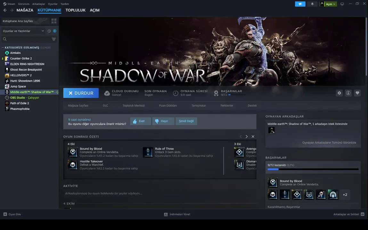Show previous post-game summary page
368x230 pixels.
coord(241,136)
